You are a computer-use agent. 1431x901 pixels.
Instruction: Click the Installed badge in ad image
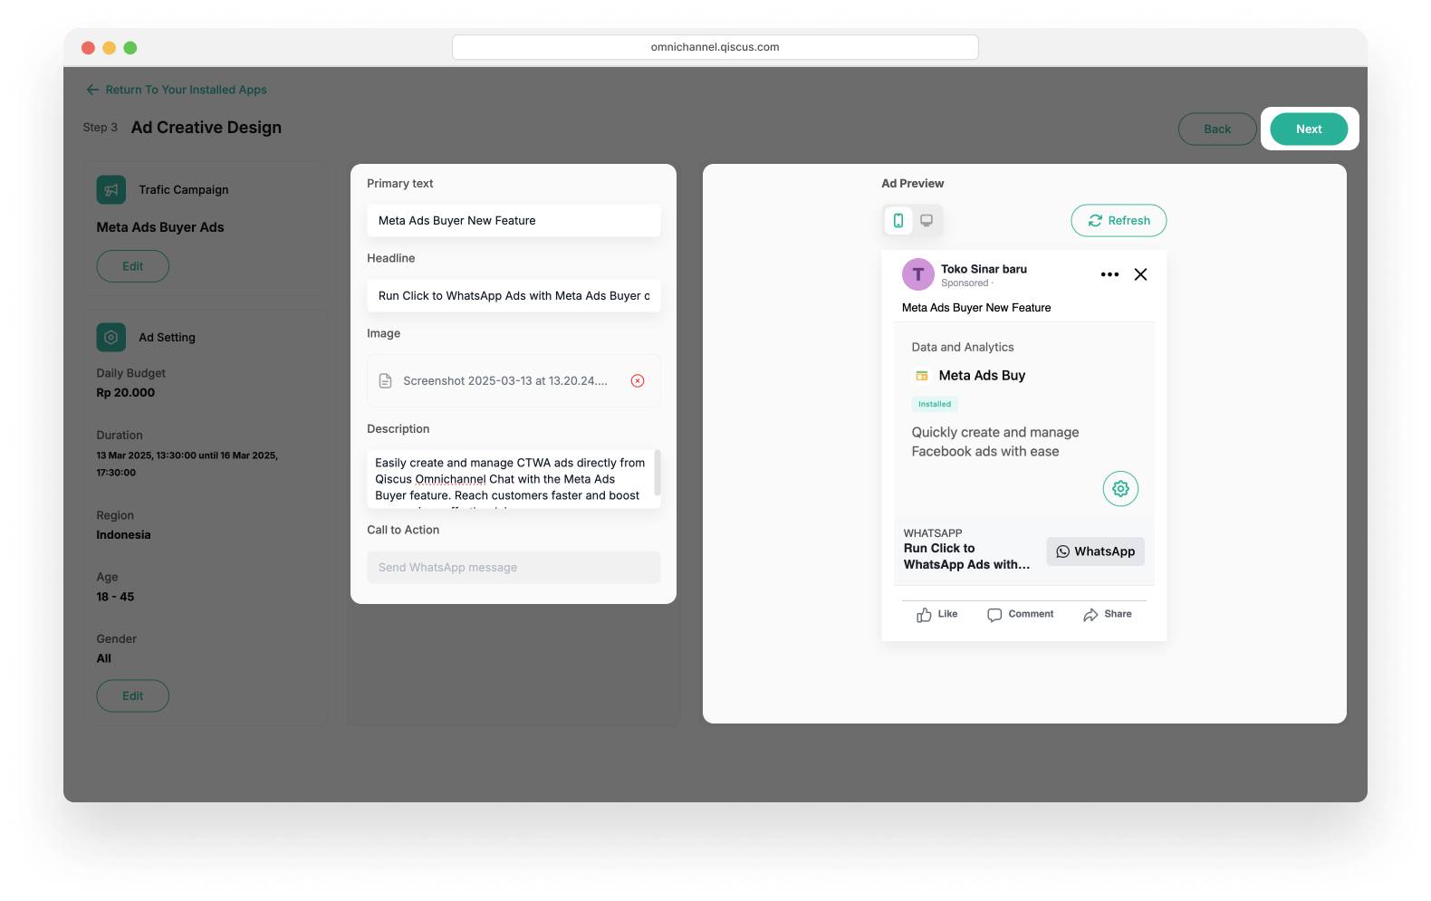click(935, 404)
